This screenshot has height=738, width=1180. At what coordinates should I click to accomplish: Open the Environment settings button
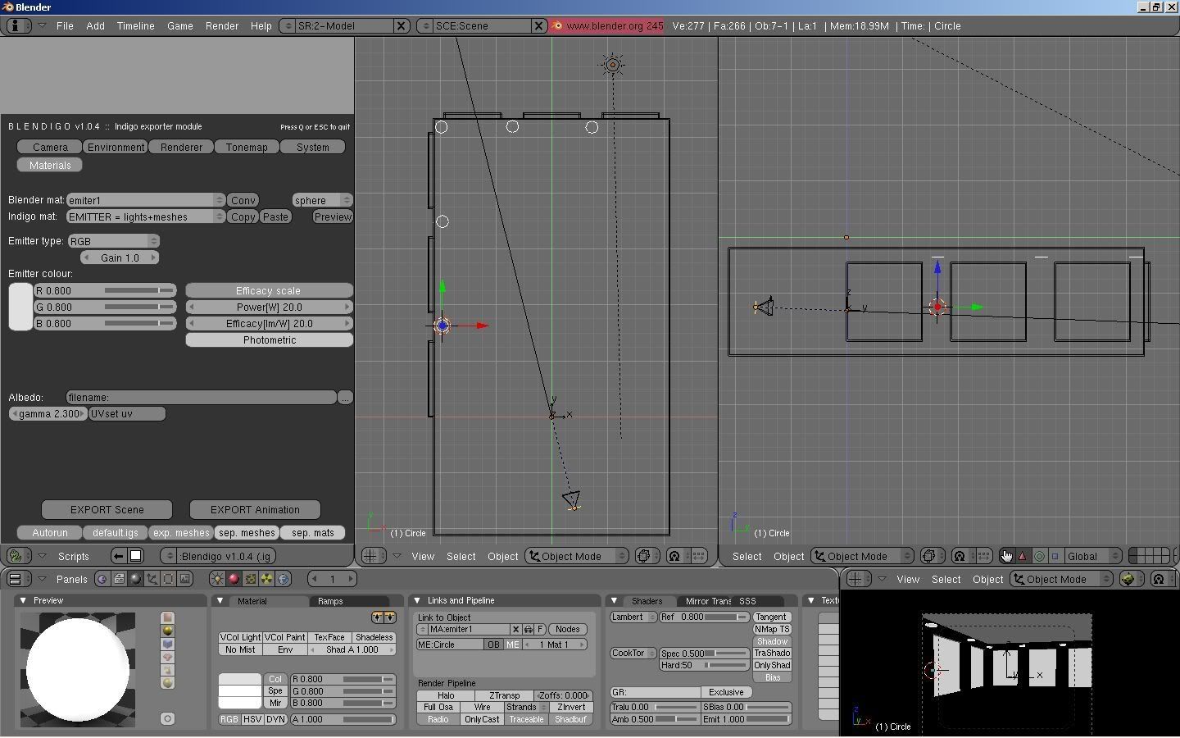click(116, 147)
